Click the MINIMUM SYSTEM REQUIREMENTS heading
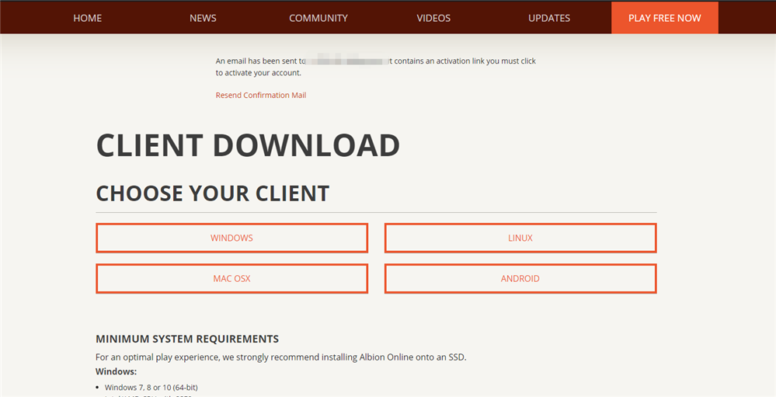This screenshot has width=776, height=397. click(187, 339)
